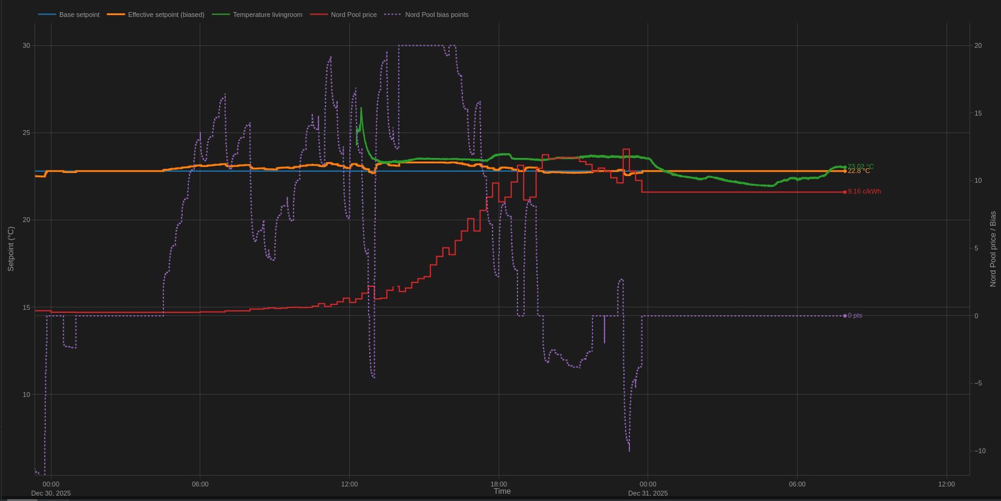
Task: Click the purple end marker at 0 pts
Action: tap(845, 316)
